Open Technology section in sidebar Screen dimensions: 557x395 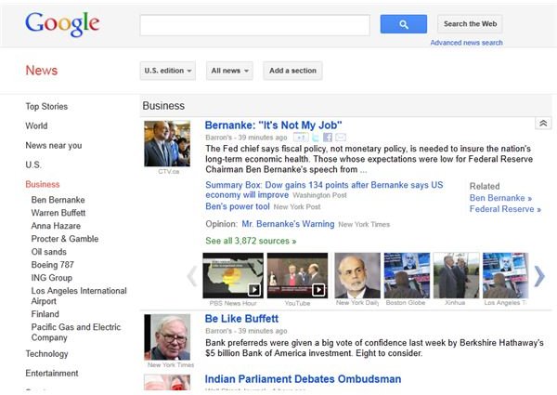46,354
